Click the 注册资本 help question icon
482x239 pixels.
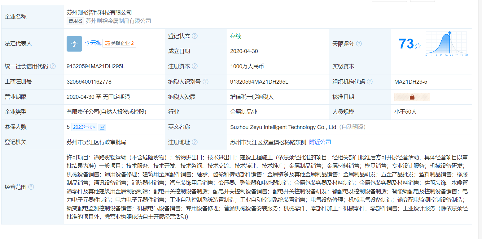click(195, 66)
